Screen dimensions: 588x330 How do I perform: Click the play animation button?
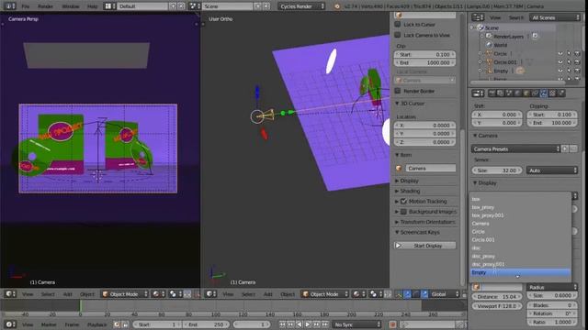tap(308, 324)
